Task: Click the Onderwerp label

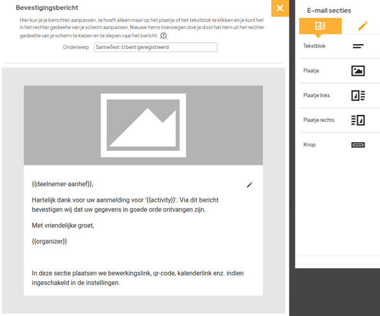Action: [x=76, y=47]
